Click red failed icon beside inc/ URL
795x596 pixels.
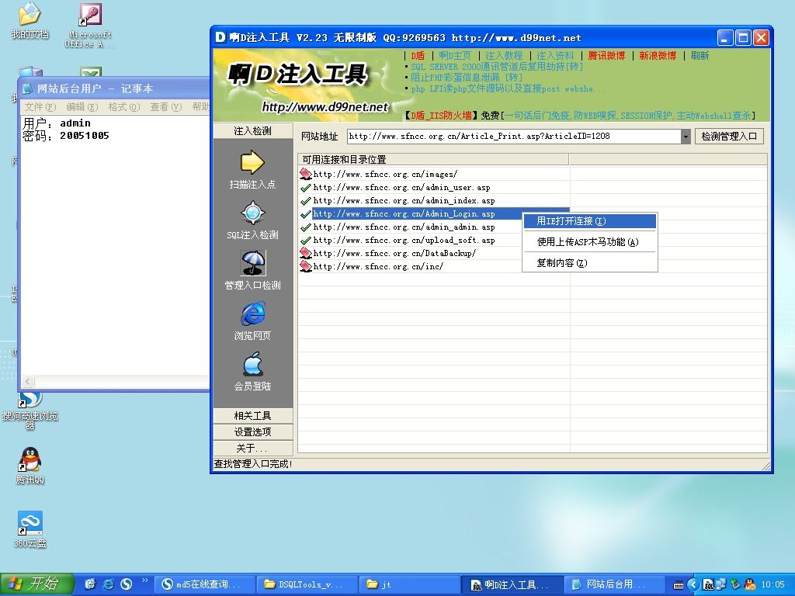305,266
